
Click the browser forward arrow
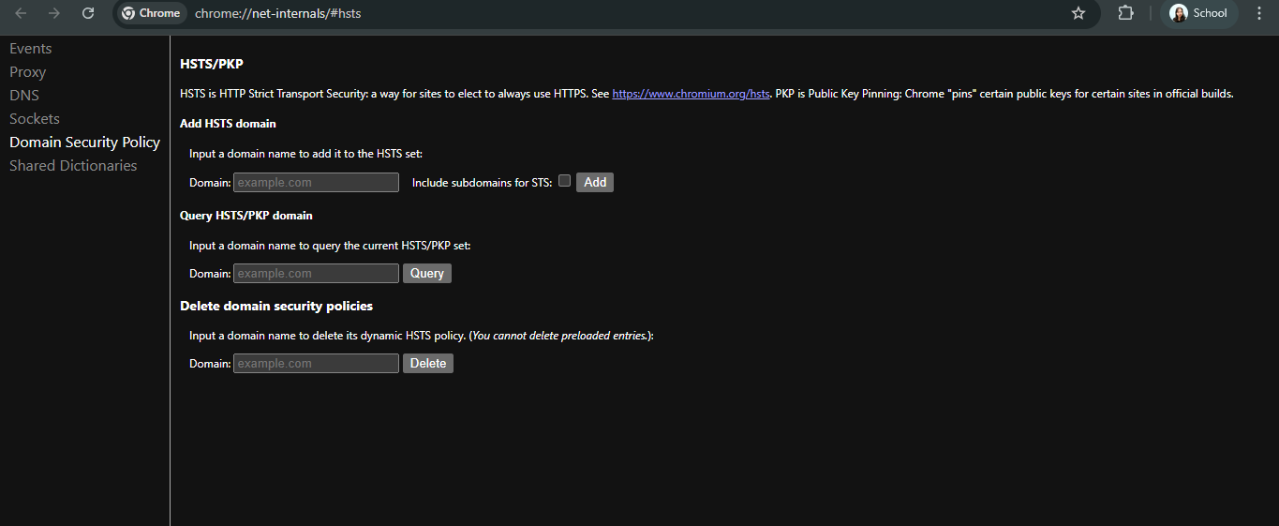click(x=54, y=13)
